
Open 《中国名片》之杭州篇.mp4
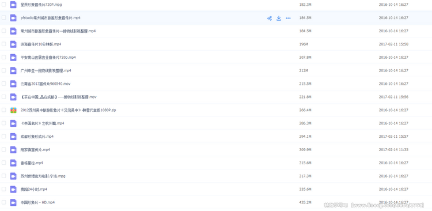click(42, 123)
